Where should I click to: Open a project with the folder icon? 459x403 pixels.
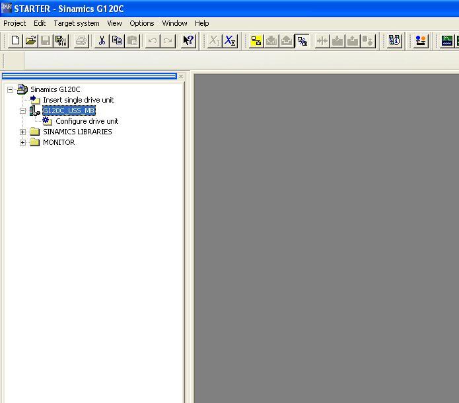[x=30, y=40]
